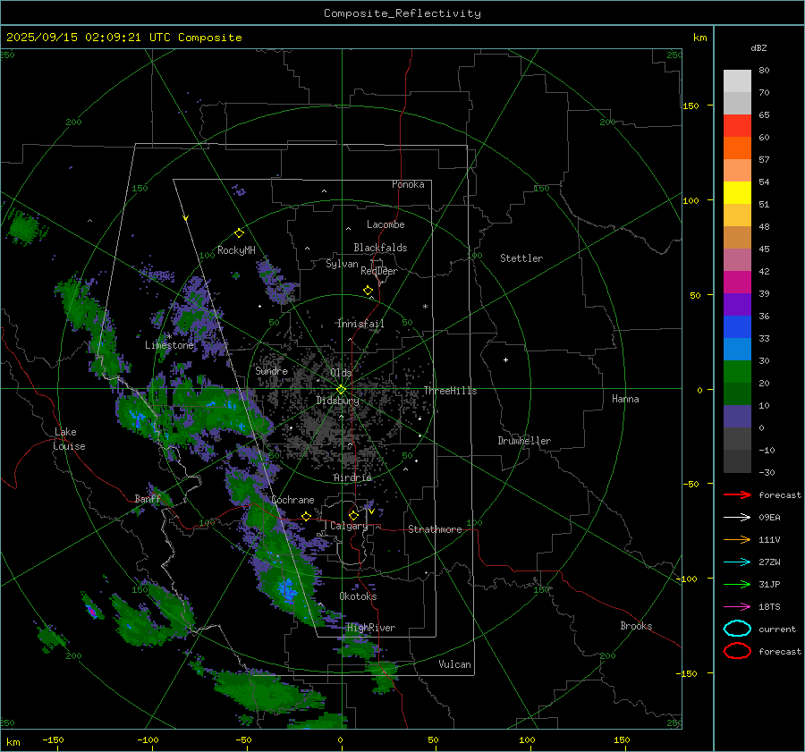Click the white 09EA arrow icon

click(x=737, y=517)
